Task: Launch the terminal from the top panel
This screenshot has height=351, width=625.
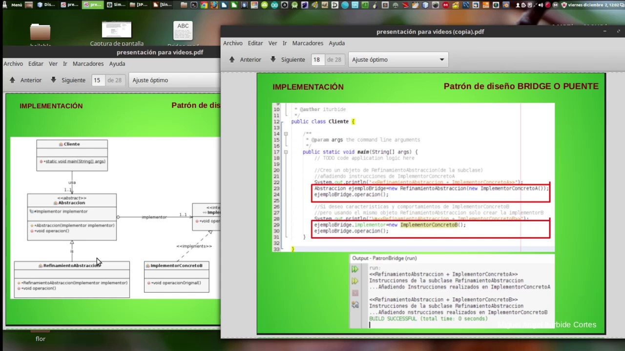Action: pos(194,5)
